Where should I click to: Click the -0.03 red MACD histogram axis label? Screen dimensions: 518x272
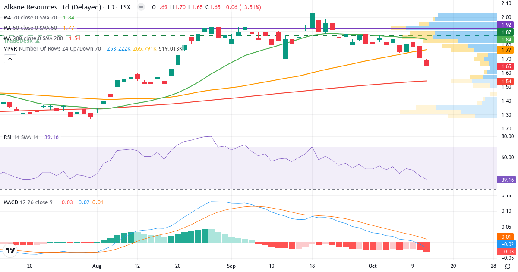[506, 251]
